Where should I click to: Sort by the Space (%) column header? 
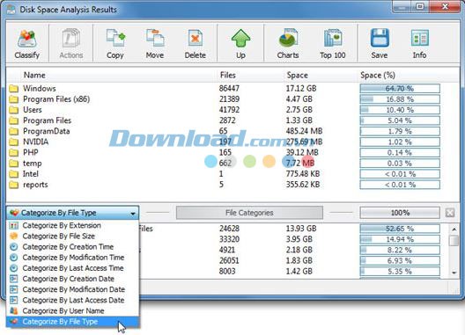378,76
